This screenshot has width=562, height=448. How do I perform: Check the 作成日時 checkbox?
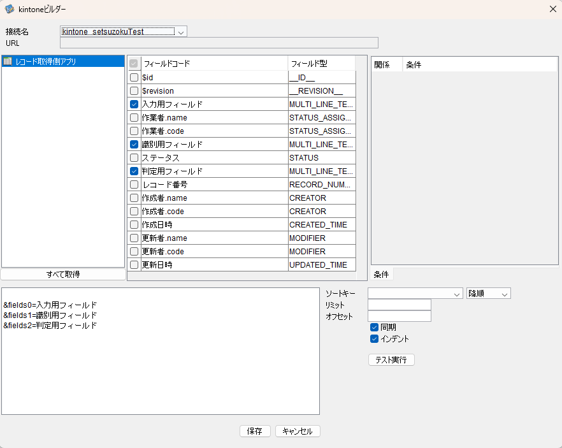pyautogui.click(x=134, y=225)
